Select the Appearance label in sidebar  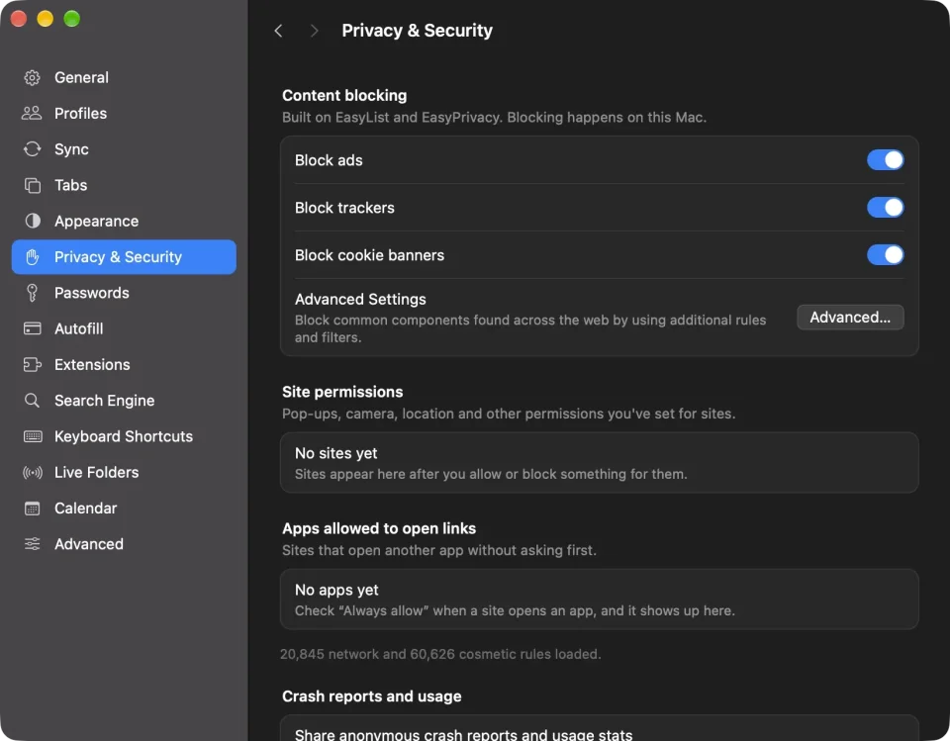[x=96, y=222]
